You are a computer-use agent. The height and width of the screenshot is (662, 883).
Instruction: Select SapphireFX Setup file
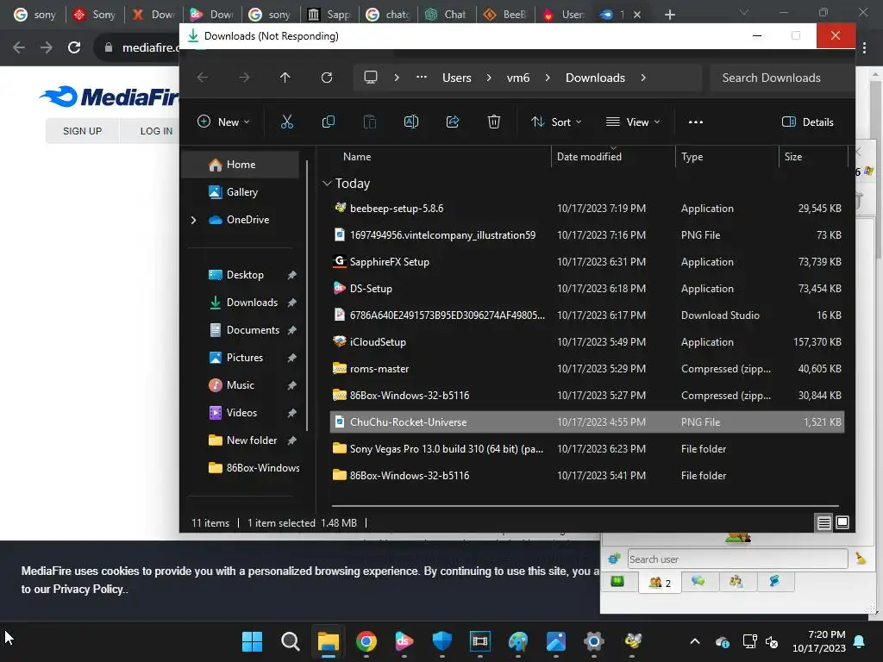(586, 262)
